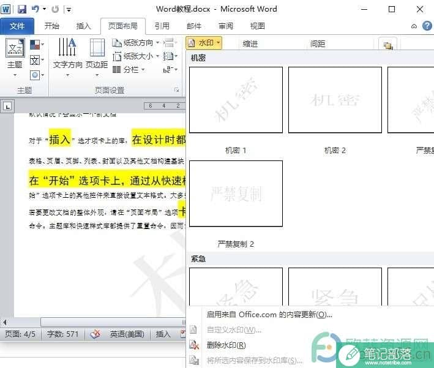
Task: Click the 文字方向 text direction button
Action: (67, 58)
